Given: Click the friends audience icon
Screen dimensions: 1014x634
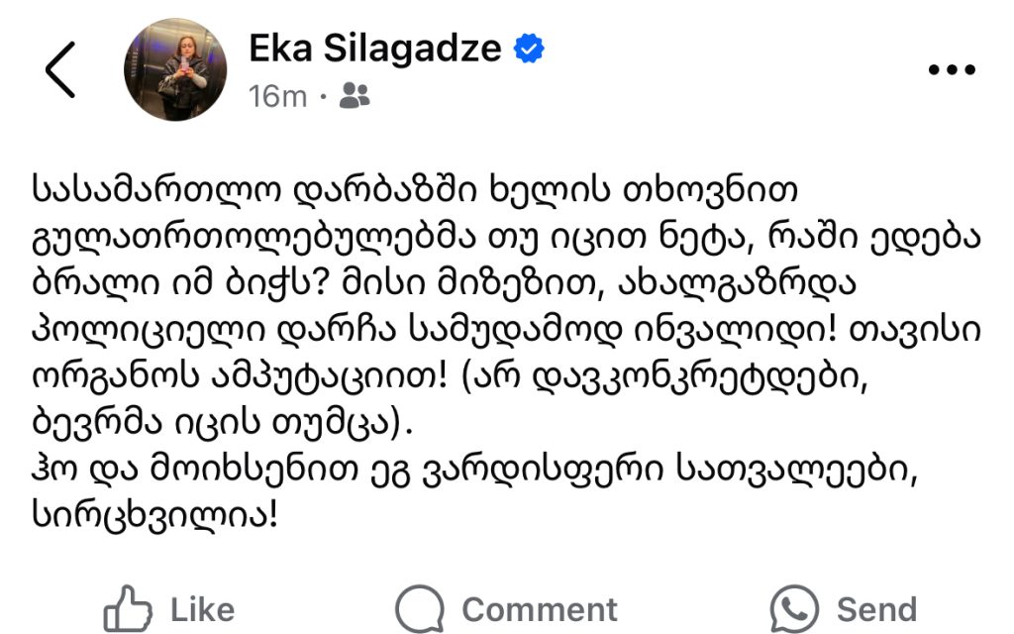Looking at the screenshot, I should [x=354, y=96].
